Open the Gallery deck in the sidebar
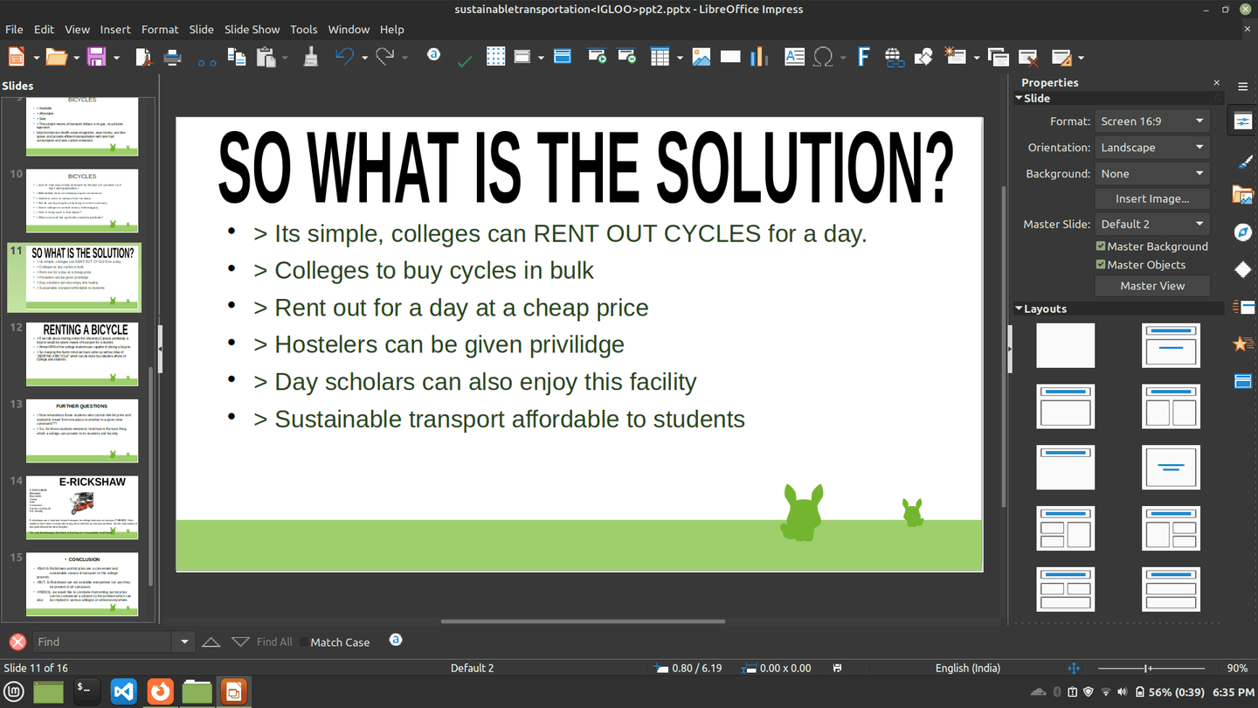Viewport: 1258px width, 708px height. point(1242,195)
